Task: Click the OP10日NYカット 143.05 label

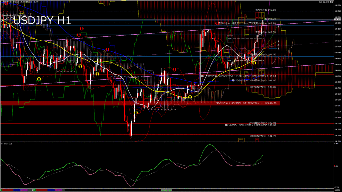Action: (263, 123)
